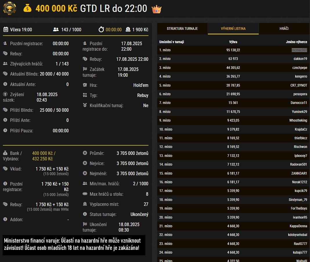Click the stopwatch icon beside 00:00:00
Viewport: 310px width, 262px height.
pyautogui.click(x=101, y=30)
